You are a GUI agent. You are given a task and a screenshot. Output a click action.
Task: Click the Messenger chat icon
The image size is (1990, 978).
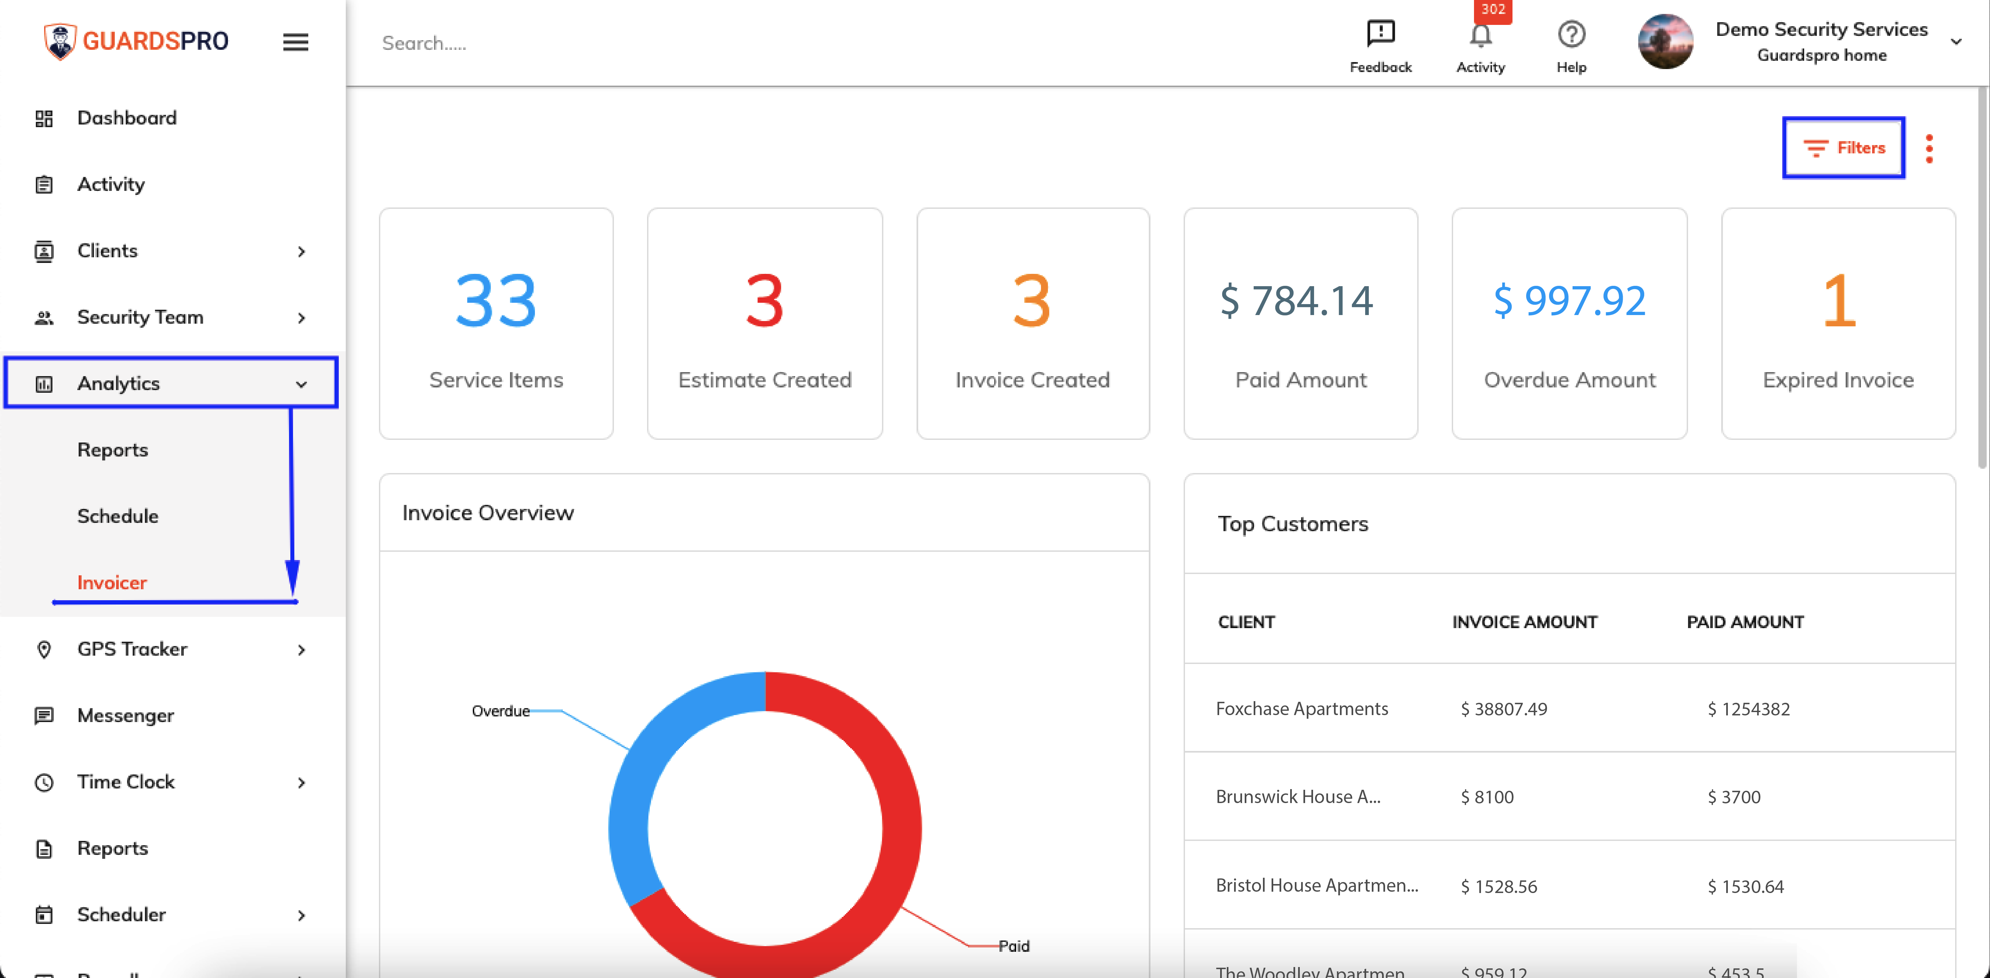(x=44, y=716)
